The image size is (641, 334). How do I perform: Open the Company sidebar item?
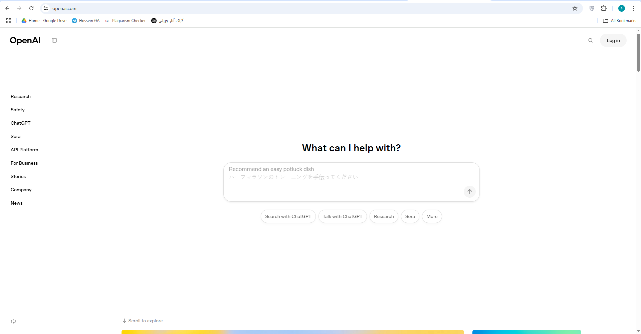click(21, 190)
